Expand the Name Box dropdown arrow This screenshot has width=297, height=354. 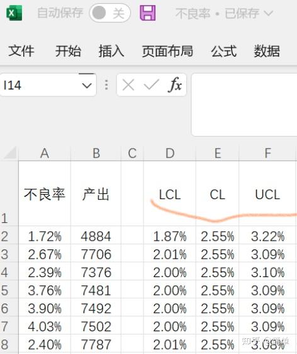click(87, 85)
